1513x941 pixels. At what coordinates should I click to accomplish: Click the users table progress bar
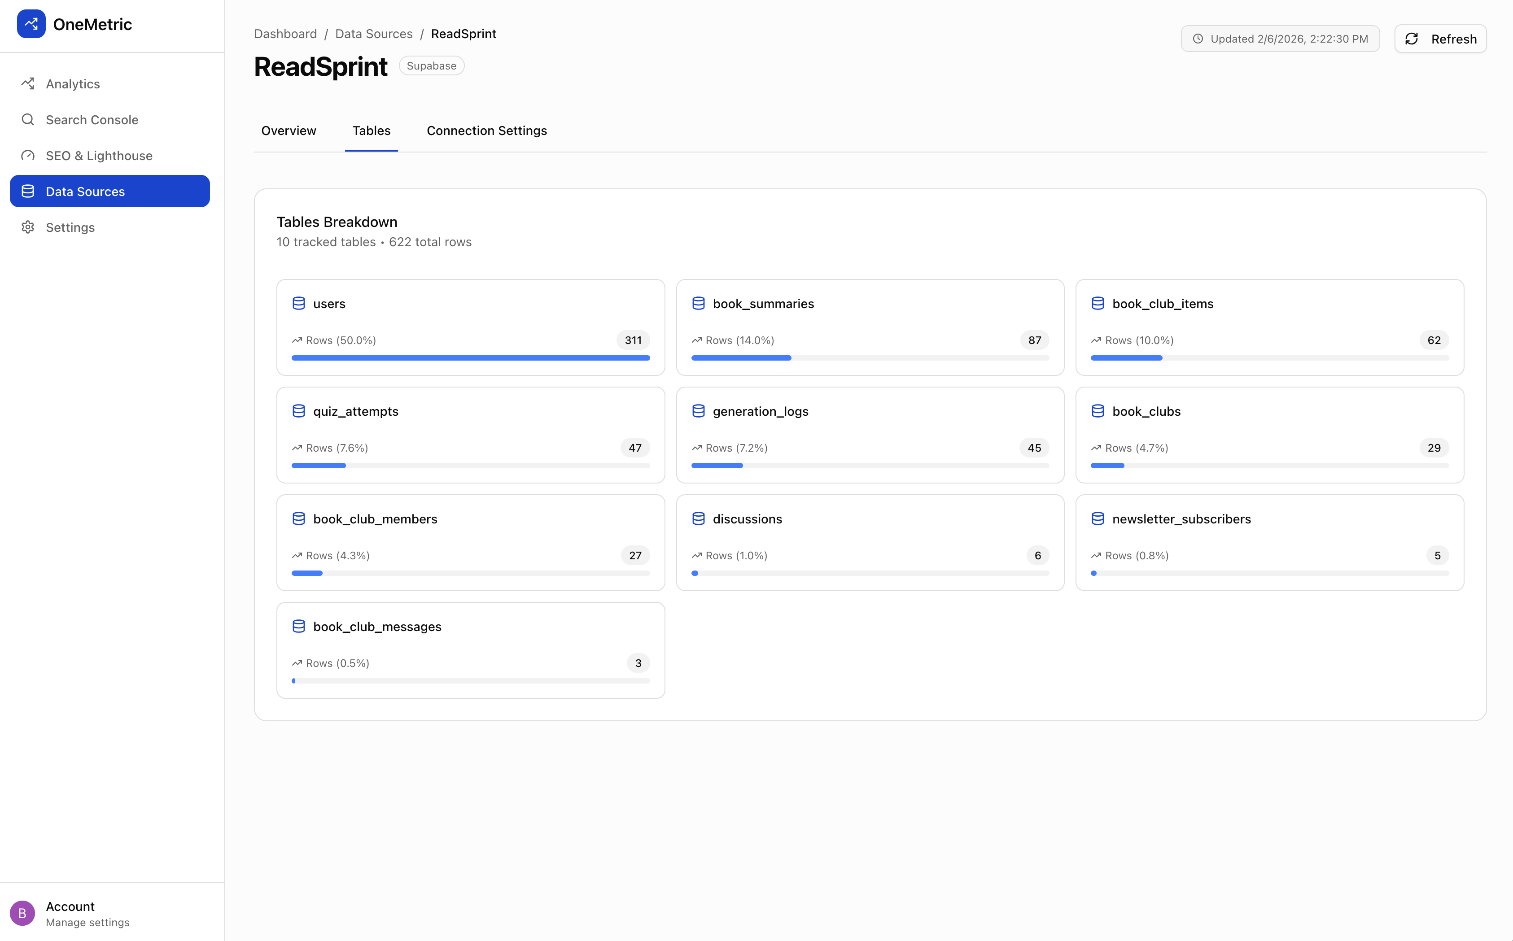pyautogui.click(x=470, y=358)
